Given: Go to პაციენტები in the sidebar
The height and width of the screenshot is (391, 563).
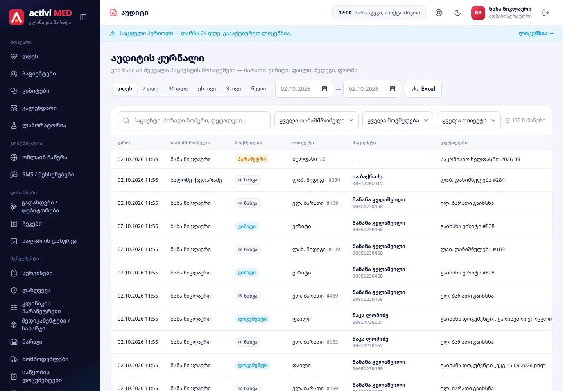Looking at the screenshot, I should click(50, 74).
